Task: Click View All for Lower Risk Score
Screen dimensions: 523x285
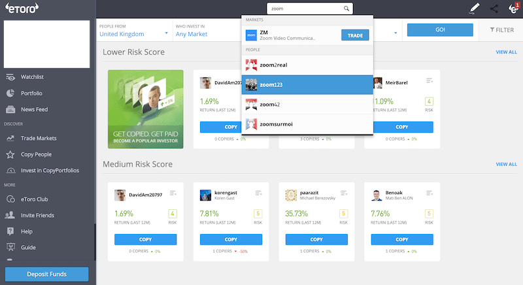Action: coord(506,52)
